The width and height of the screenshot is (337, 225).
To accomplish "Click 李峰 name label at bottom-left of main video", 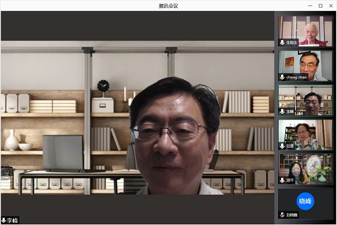I will click(12, 220).
